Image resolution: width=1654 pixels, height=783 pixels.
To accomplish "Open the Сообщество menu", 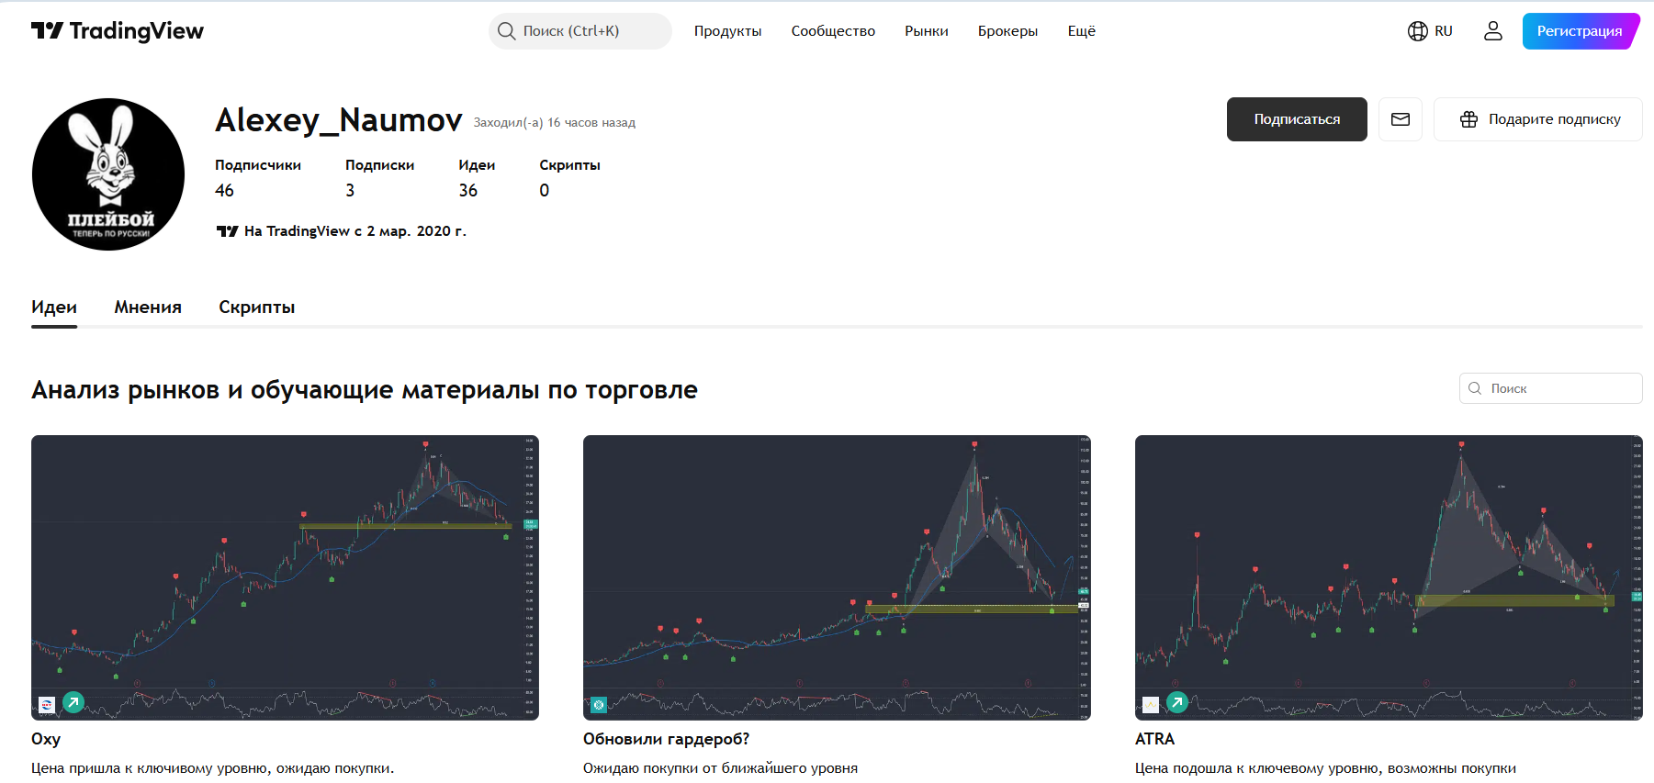I will 833,31.
